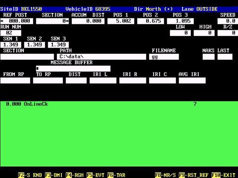
Task: Activate the F5-EVT function key
Action: tap(95, 175)
